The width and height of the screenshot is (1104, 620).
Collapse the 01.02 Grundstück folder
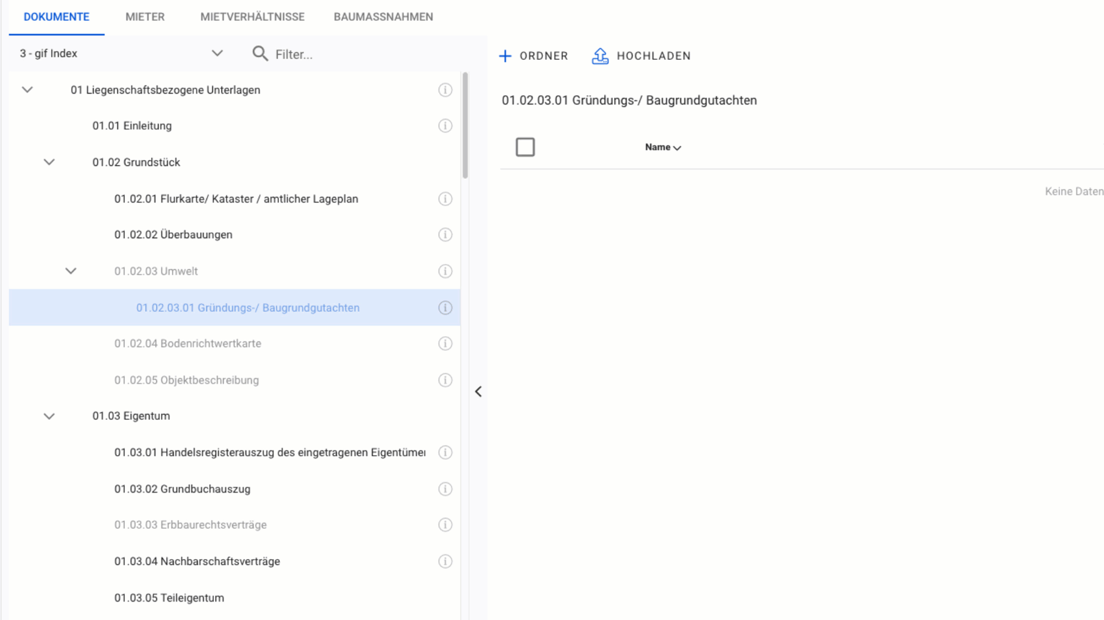click(49, 163)
